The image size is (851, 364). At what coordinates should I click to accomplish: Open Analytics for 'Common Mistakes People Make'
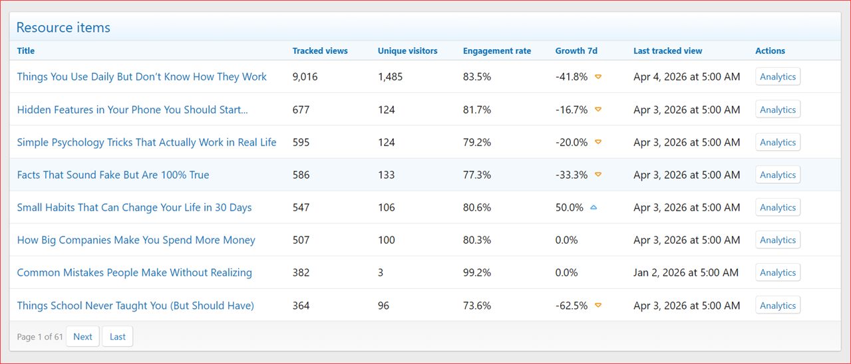[x=778, y=272]
